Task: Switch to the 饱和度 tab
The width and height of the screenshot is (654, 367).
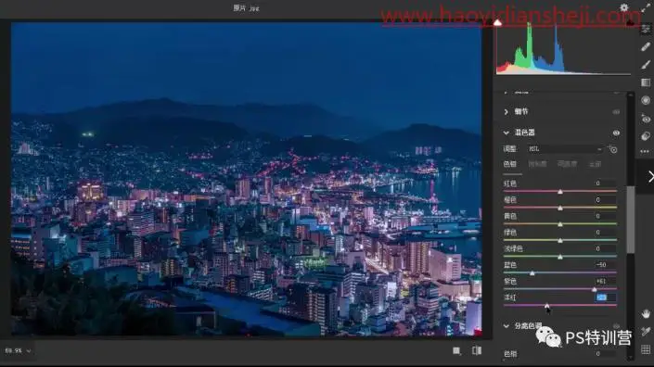Action: (537, 164)
